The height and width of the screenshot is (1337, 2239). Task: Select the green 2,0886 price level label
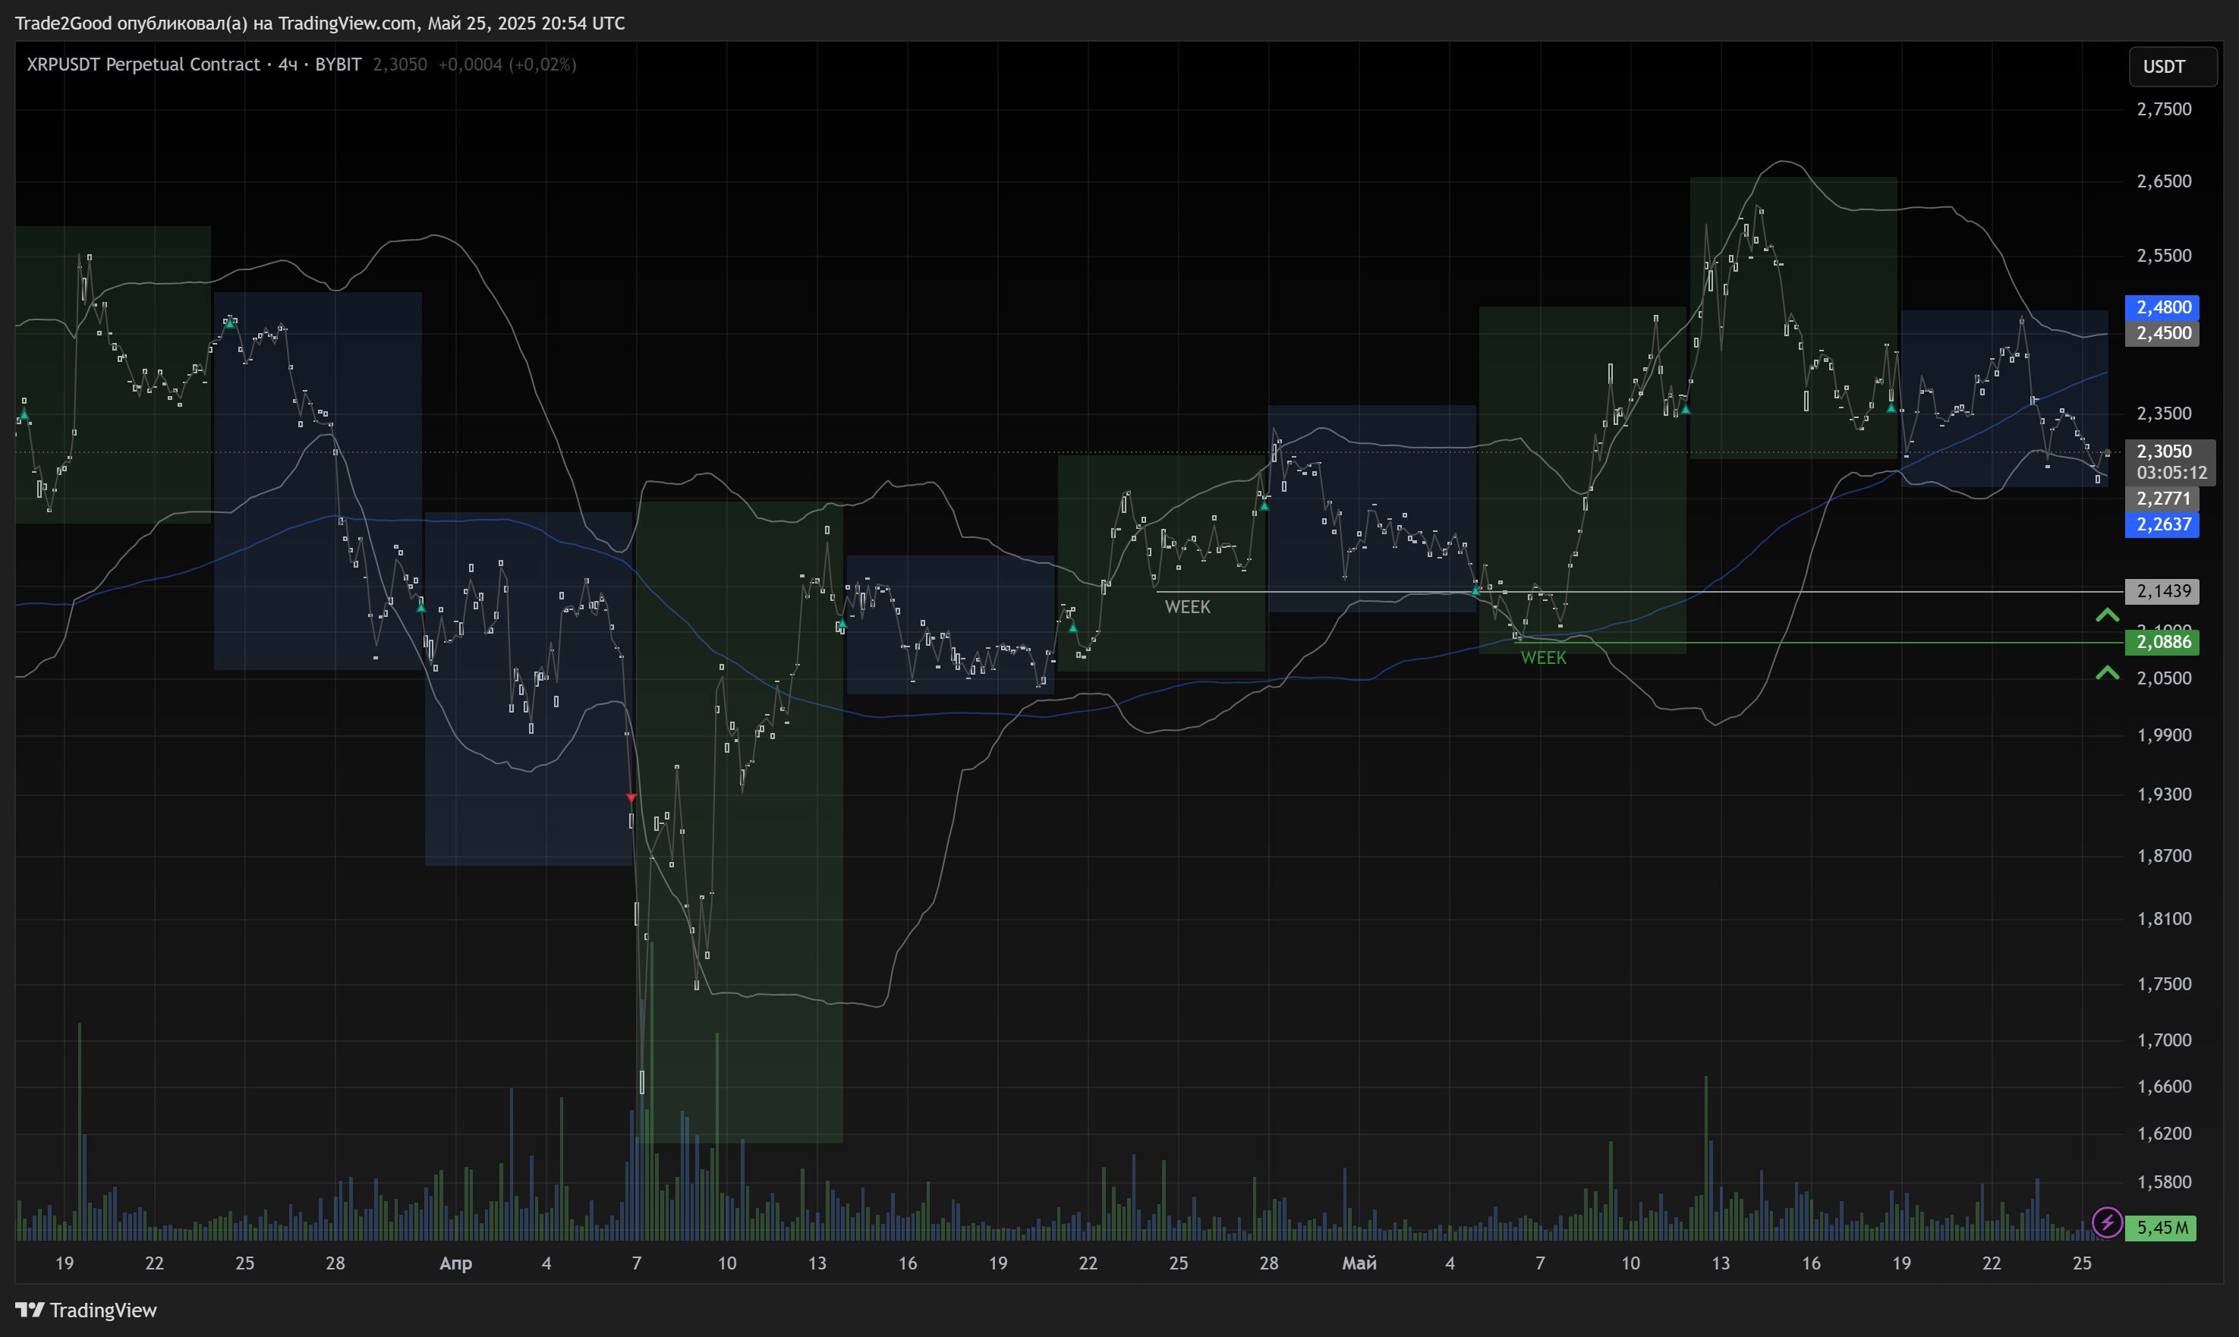(2162, 643)
